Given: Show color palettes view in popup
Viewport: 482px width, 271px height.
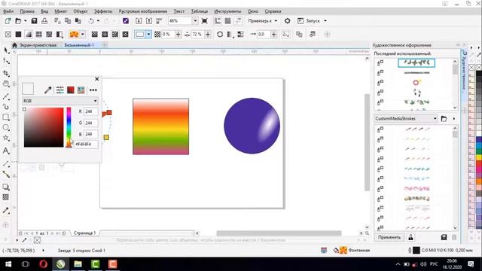Looking at the screenshot, I should click(81, 90).
